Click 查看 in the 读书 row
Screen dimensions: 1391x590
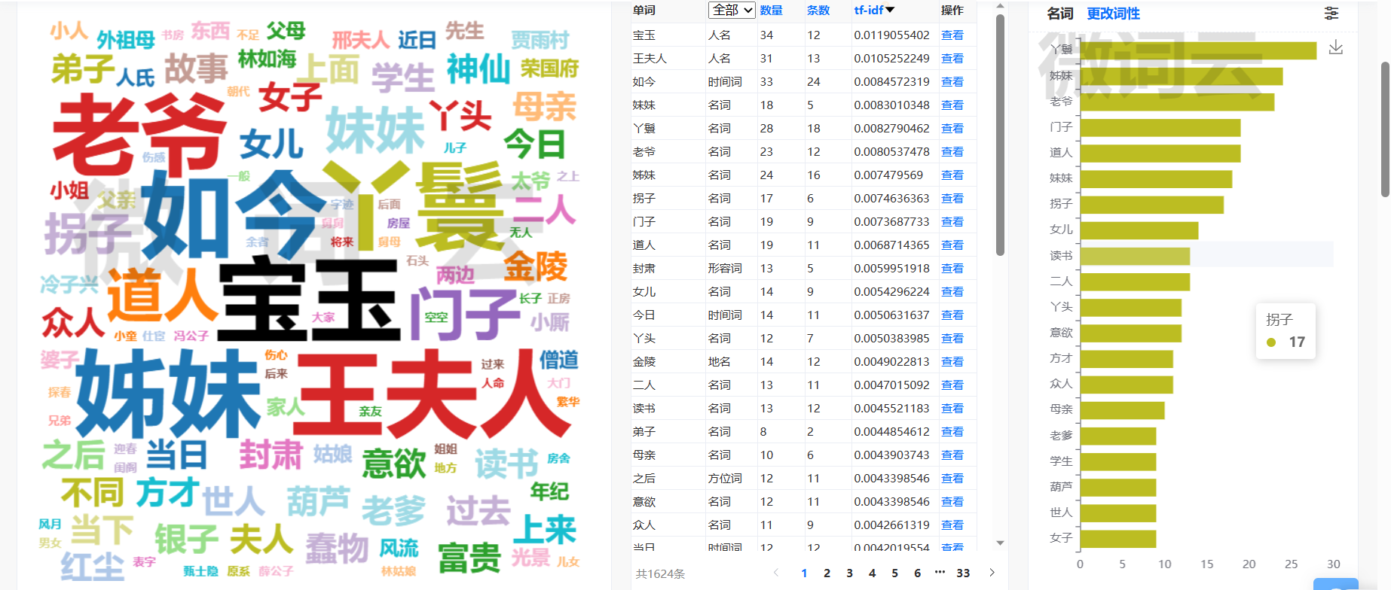click(952, 408)
